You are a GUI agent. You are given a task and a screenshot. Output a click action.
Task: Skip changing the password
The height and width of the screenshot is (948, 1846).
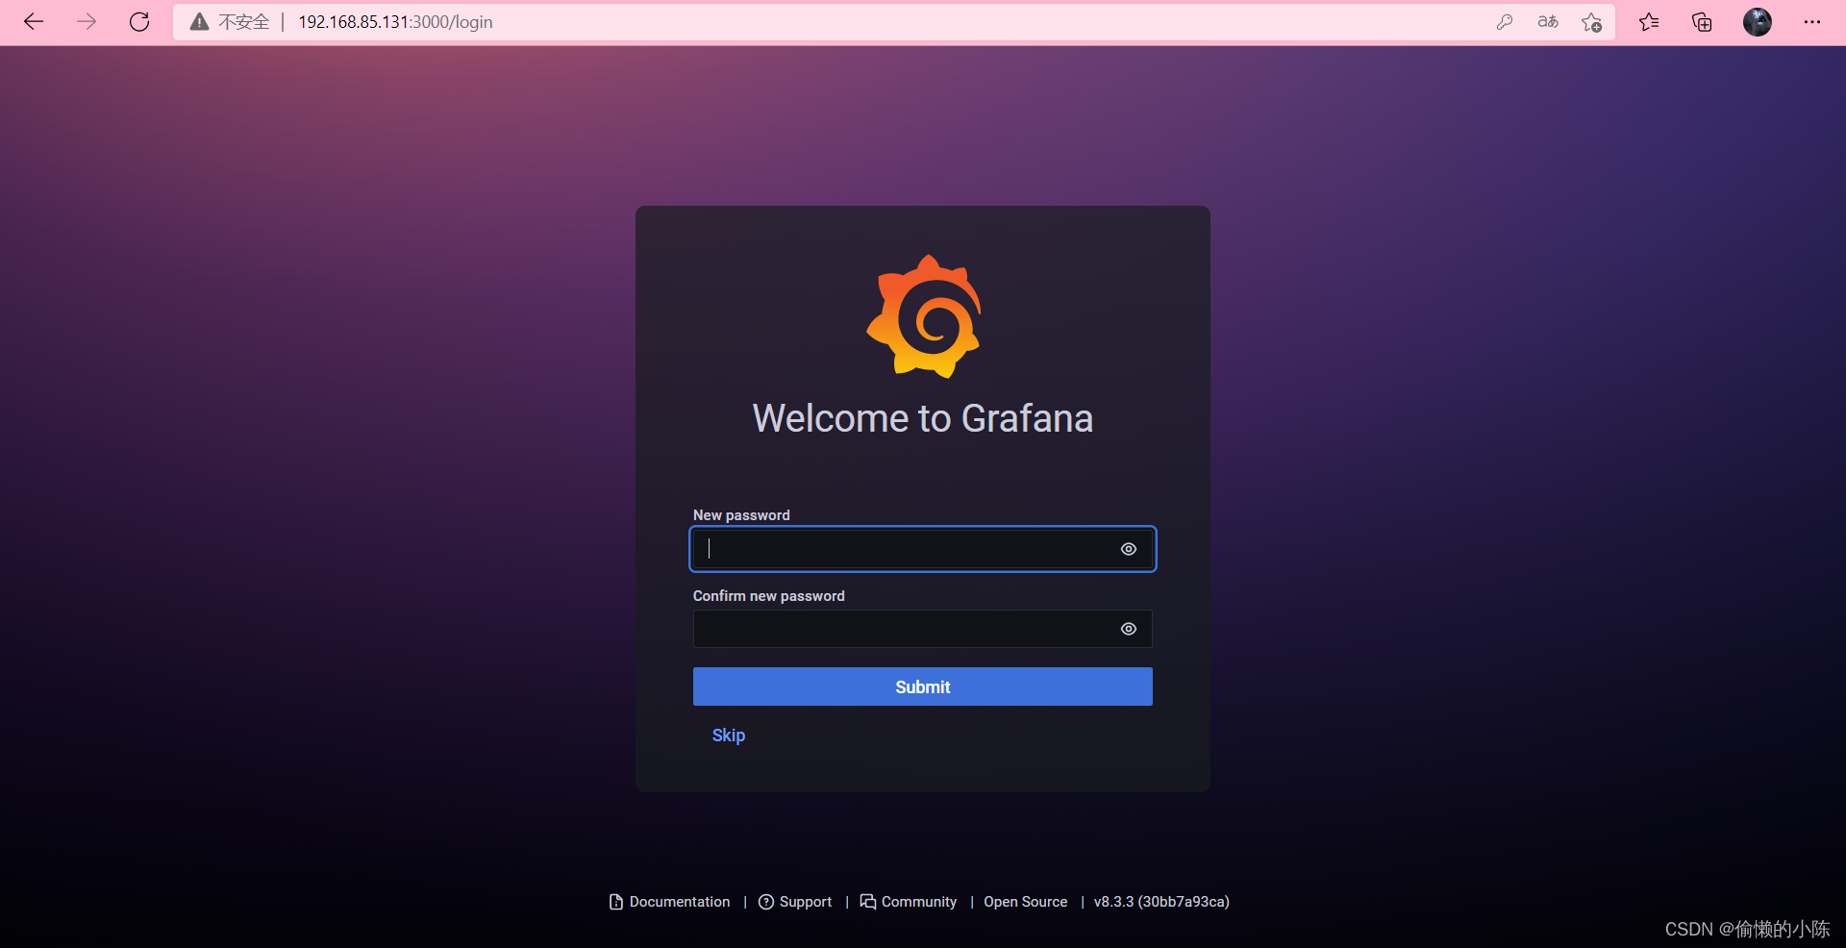pyautogui.click(x=729, y=736)
